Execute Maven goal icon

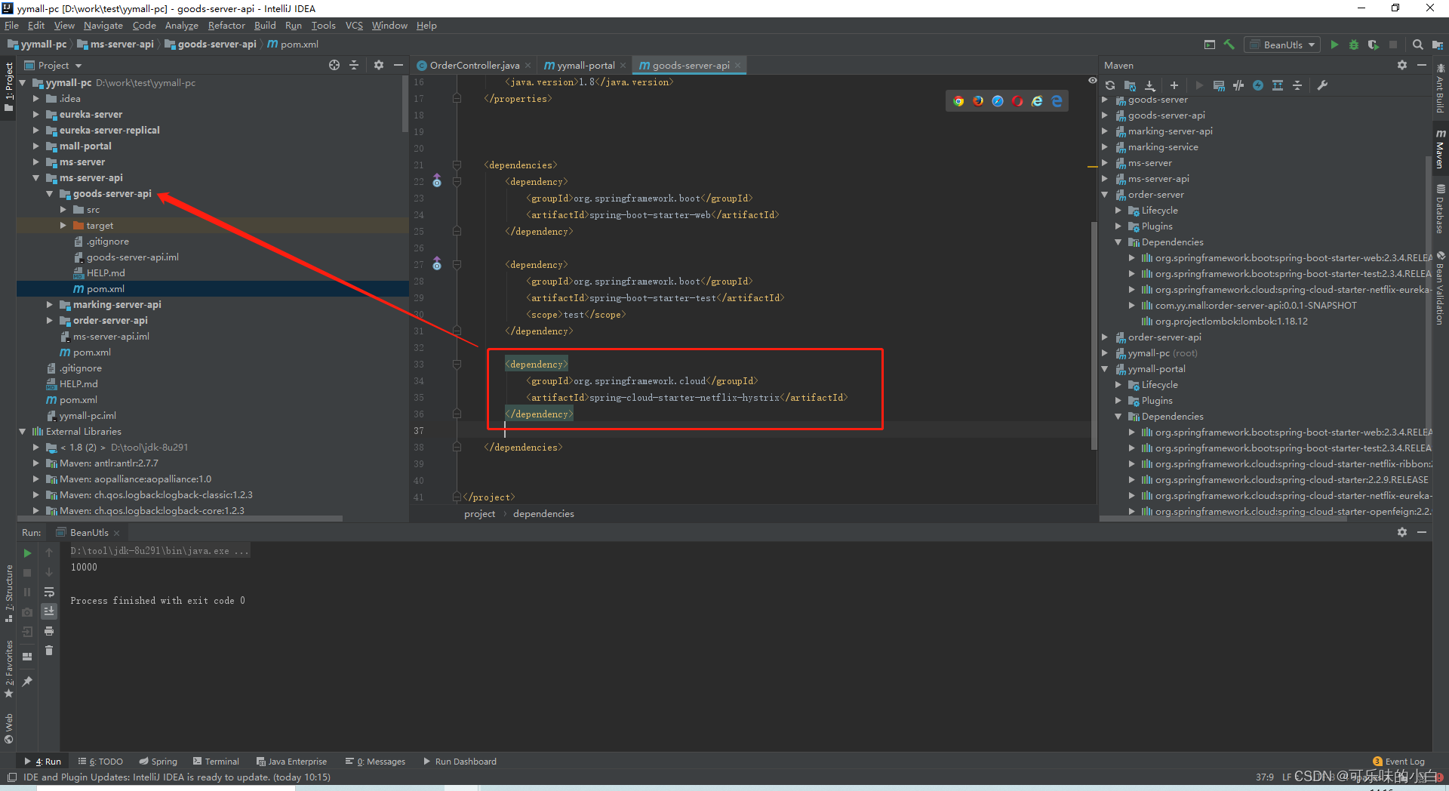pyautogui.click(x=1219, y=85)
